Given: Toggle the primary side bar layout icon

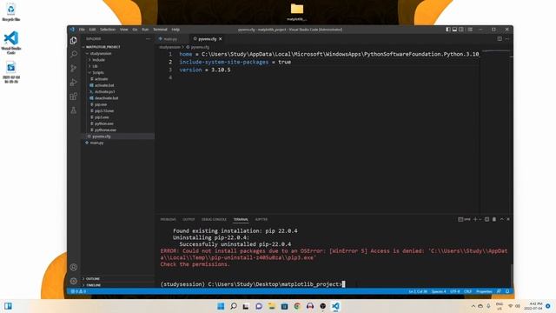Looking at the screenshot, I should pos(448,30).
